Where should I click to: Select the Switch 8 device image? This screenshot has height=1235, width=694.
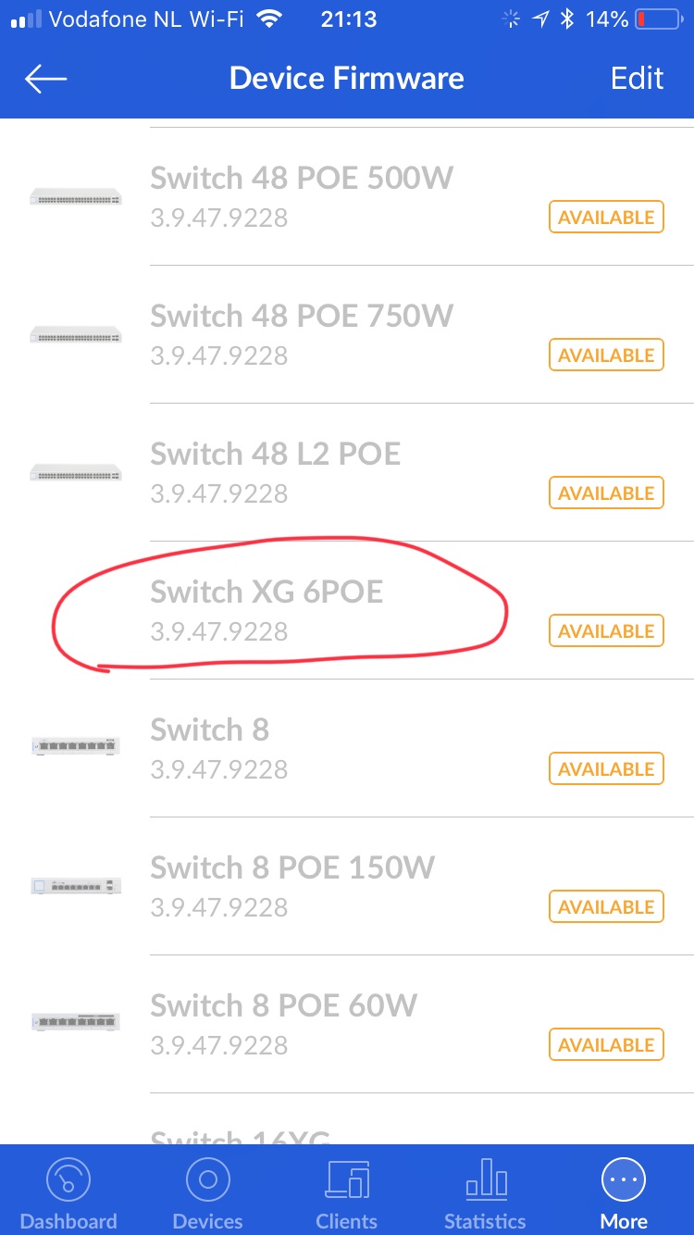pos(76,745)
